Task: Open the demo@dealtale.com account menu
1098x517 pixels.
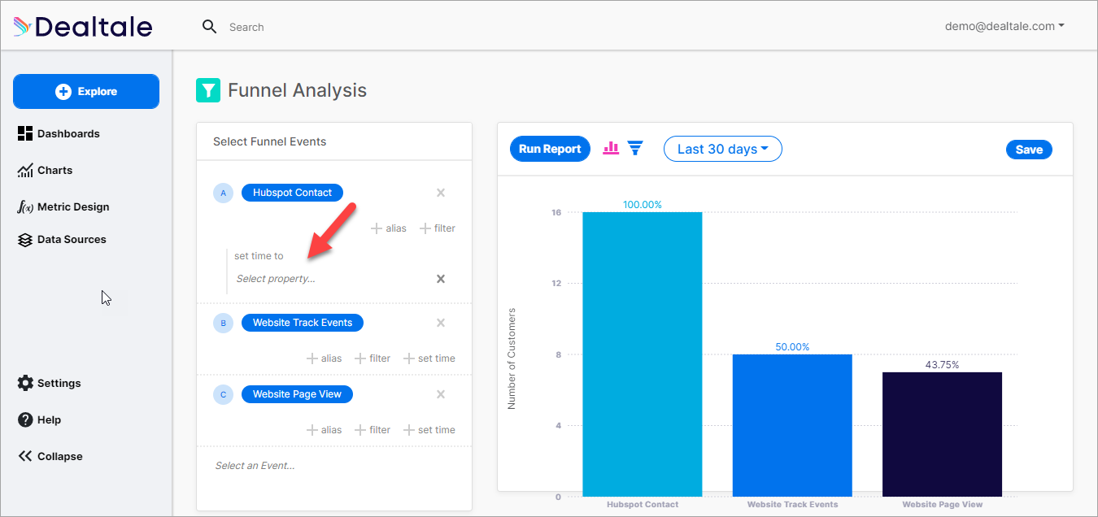Action: pyautogui.click(x=1004, y=26)
